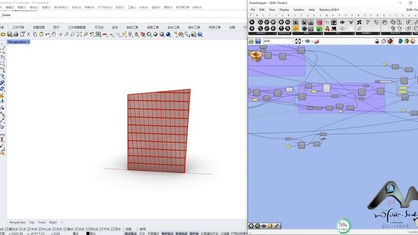This screenshot has width=418, height=235.
Task: Expand eye preview options arrow
Action: tap(312, 41)
